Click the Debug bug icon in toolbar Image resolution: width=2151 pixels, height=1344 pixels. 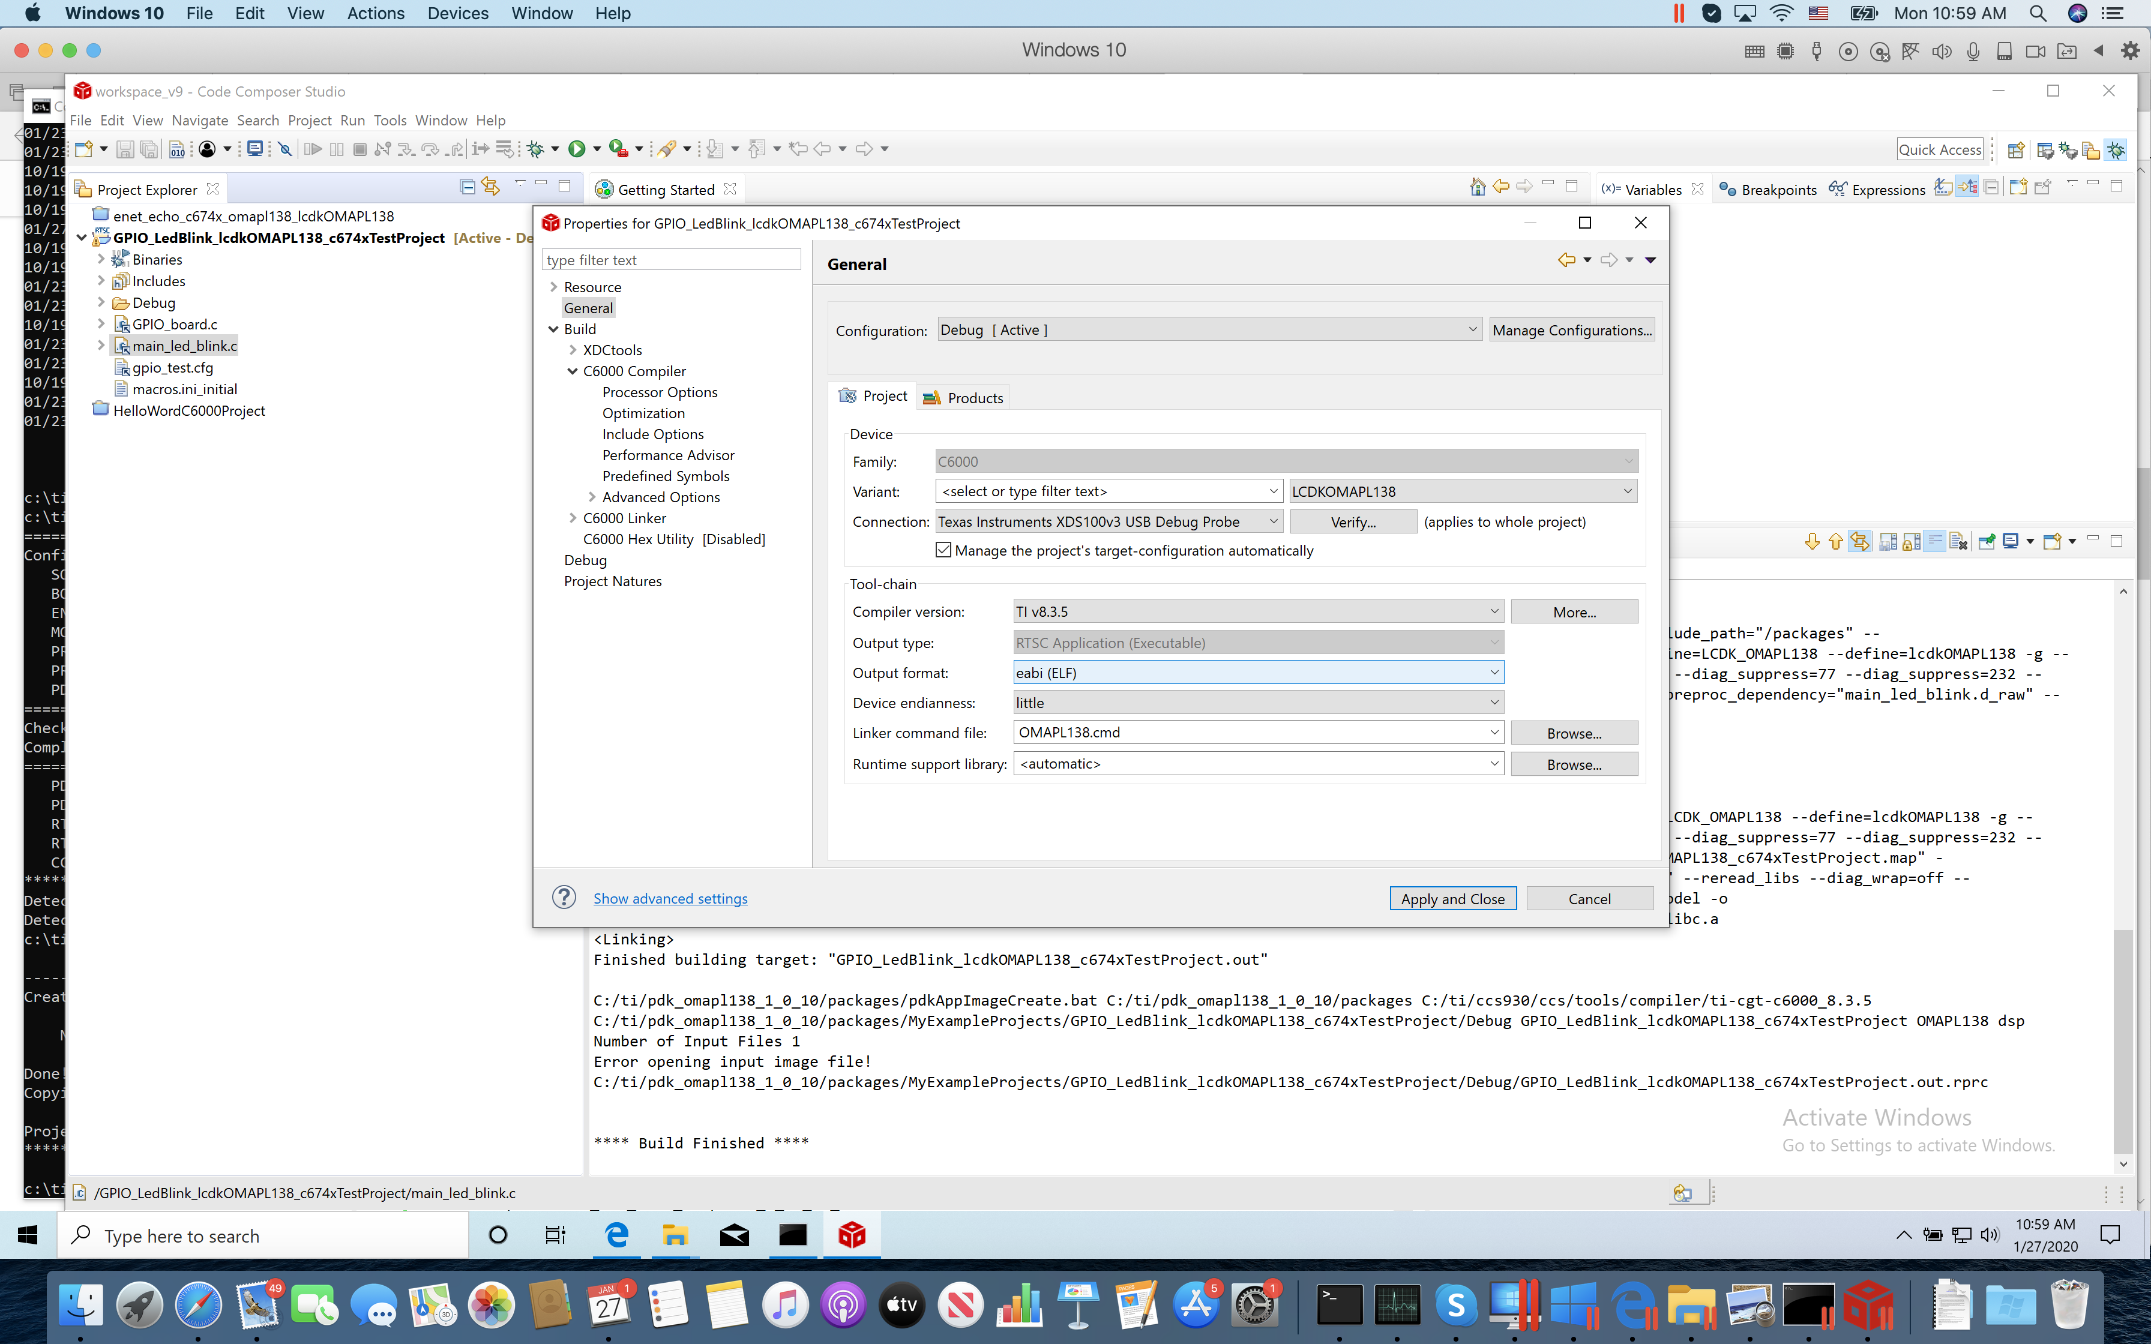(x=535, y=149)
